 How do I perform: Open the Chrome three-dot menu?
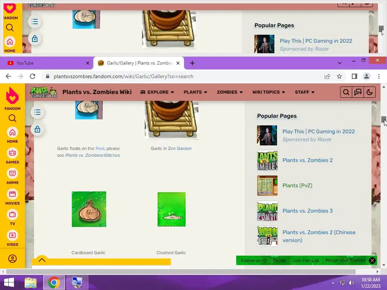click(x=379, y=76)
